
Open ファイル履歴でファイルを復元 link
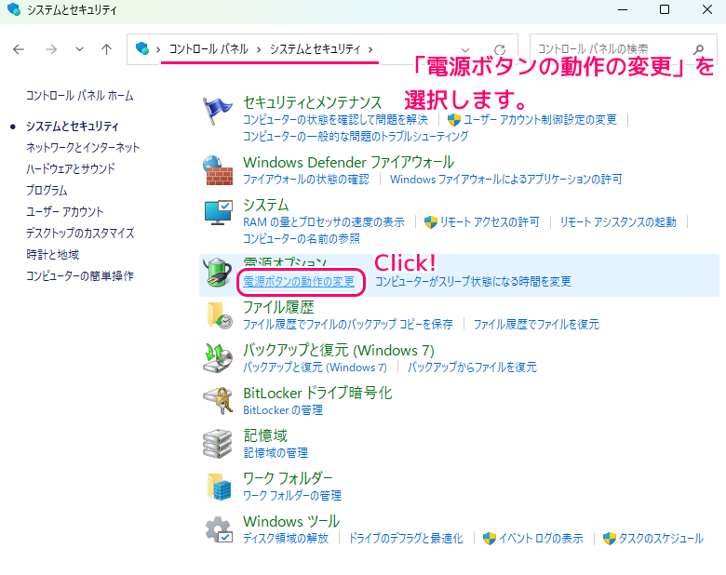point(536,324)
